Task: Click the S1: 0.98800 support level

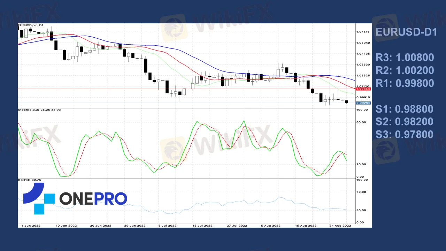Action: tap(405, 109)
